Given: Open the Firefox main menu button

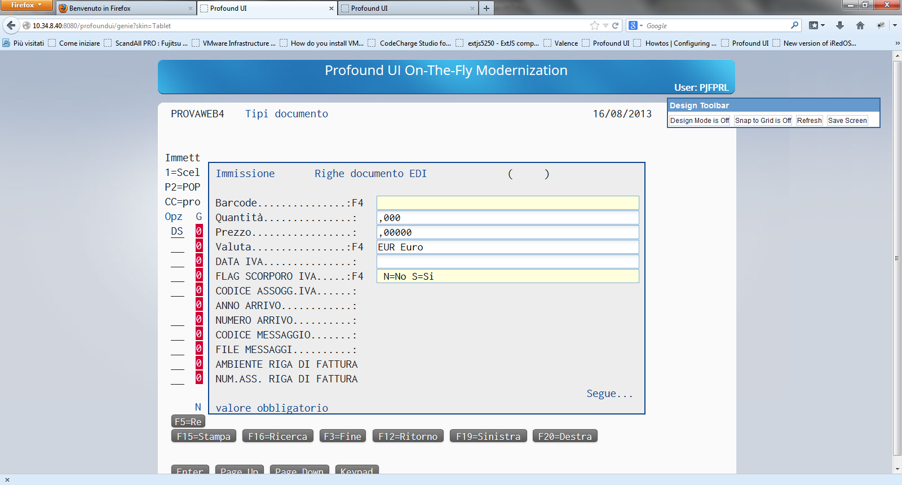Looking at the screenshot, I should click(26, 5).
